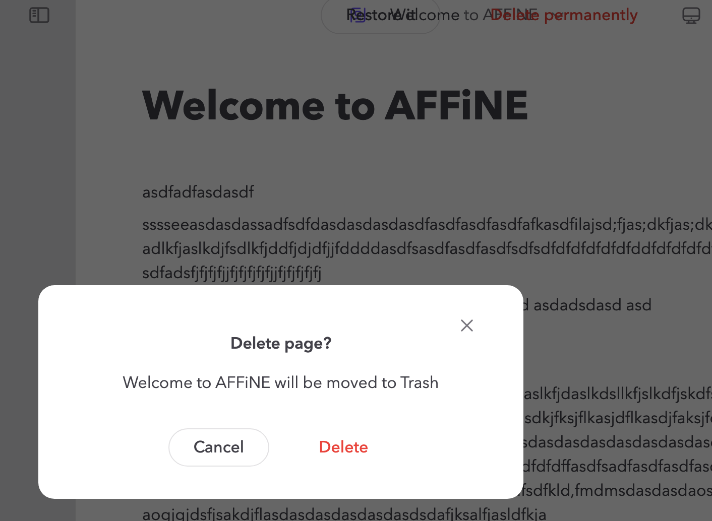Click the document glyph before the Restore label
712x521 pixels.
357,15
